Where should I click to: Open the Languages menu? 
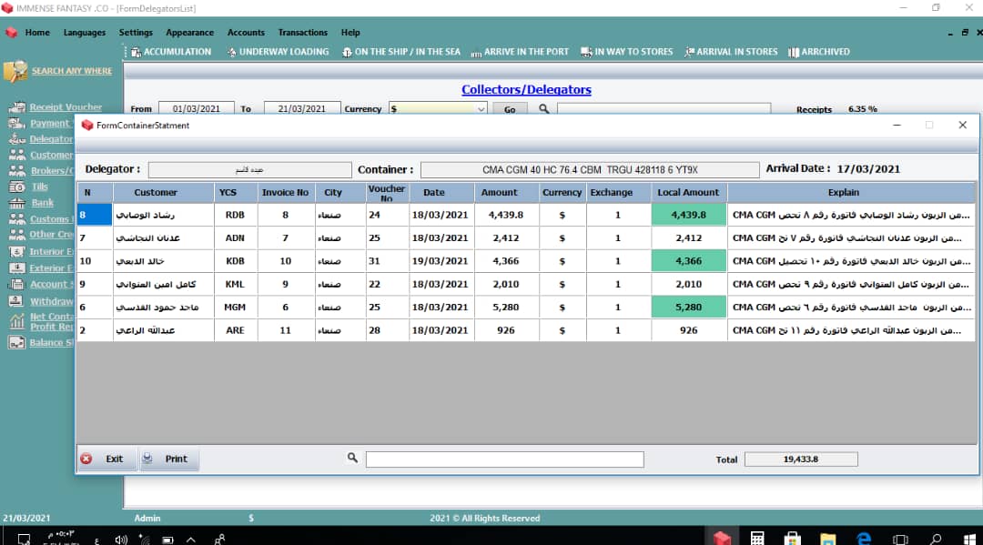(x=84, y=33)
